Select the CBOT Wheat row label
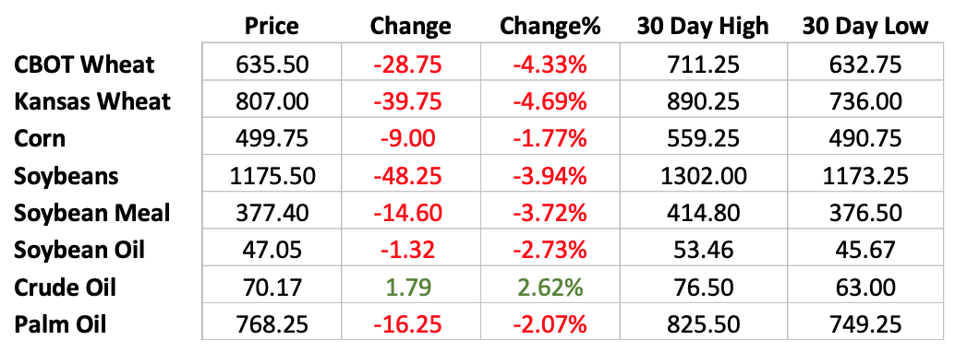Screen dimensions: 955x352 pyautogui.click(x=85, y=65)
